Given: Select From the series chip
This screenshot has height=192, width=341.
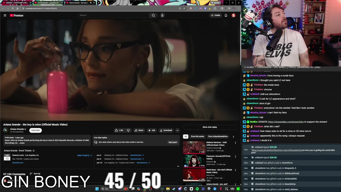Looking at the screenshot, I should point(197,136).
